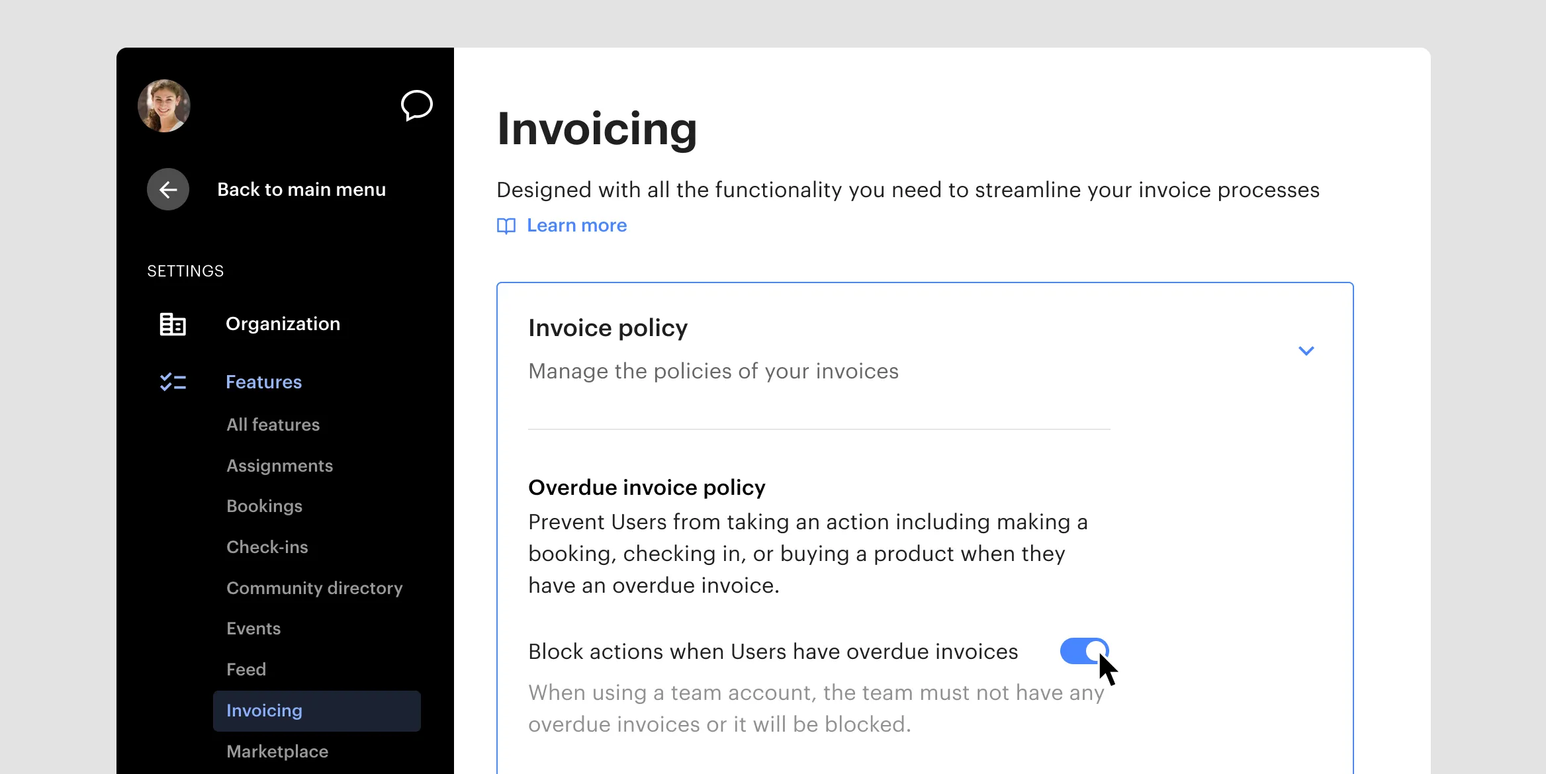Screen dimensions: 1546x774
Task: Select Community directory feature
Action: click(x=315, y=586)
